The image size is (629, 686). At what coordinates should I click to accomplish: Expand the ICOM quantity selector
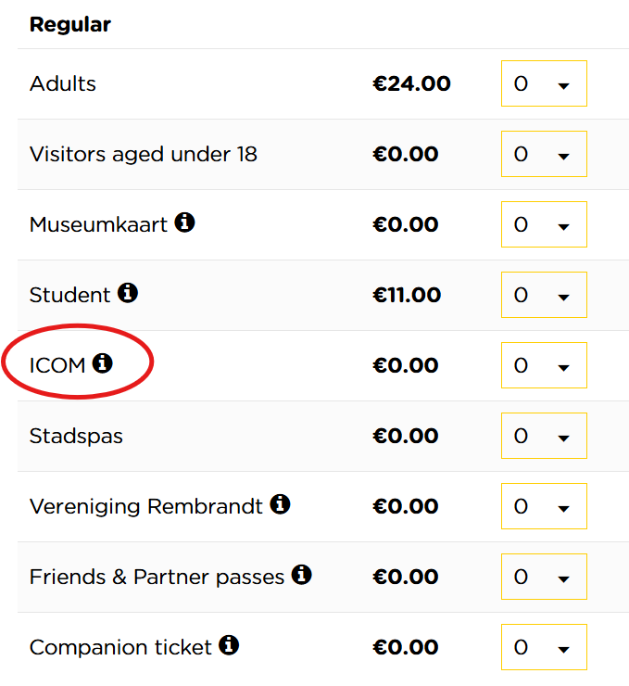(544, 366)
